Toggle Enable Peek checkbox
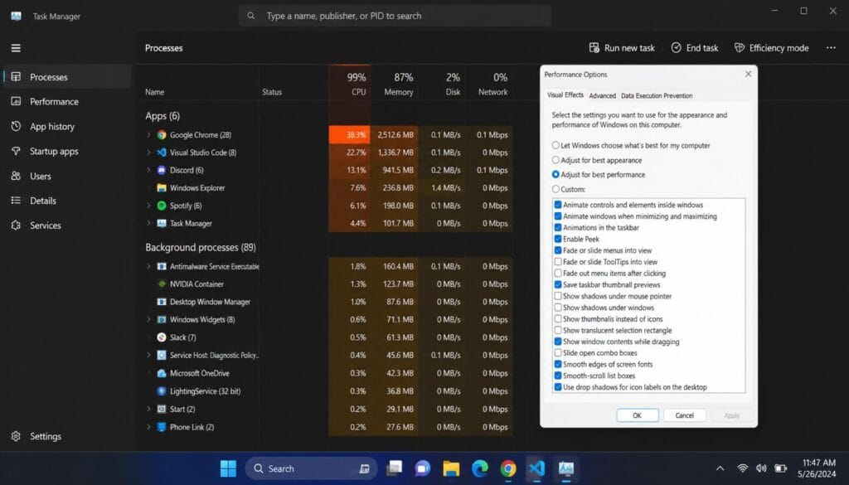This screenshot has width=849, height=485. click(558, 239)
